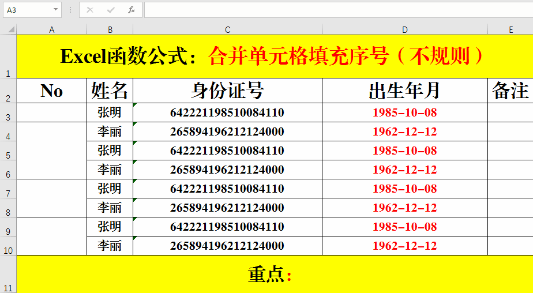
Task: Click the Cancel (X) formula bar icon
Action: pyautogui.click(x=90, y=10)
